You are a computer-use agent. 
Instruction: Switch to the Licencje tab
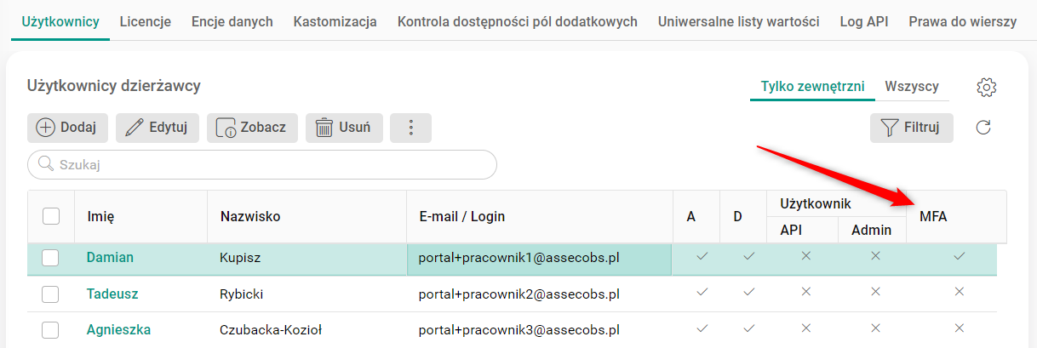pos(146,21)
